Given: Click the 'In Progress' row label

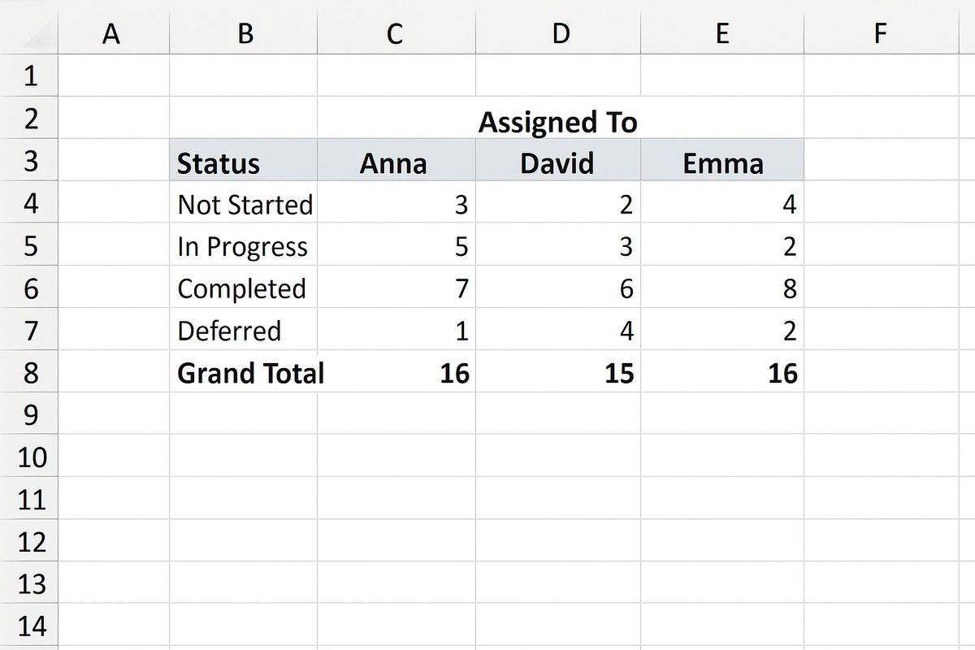Looking at the screenshot, I should [243, 245].
